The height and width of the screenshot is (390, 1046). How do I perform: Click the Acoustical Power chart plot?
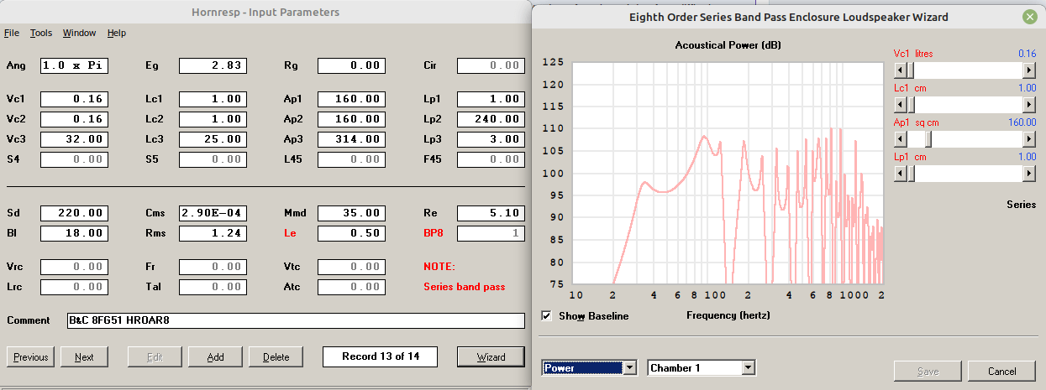pos(729,174)
